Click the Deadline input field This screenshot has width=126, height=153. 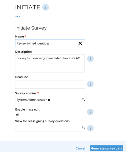[50, 85]
